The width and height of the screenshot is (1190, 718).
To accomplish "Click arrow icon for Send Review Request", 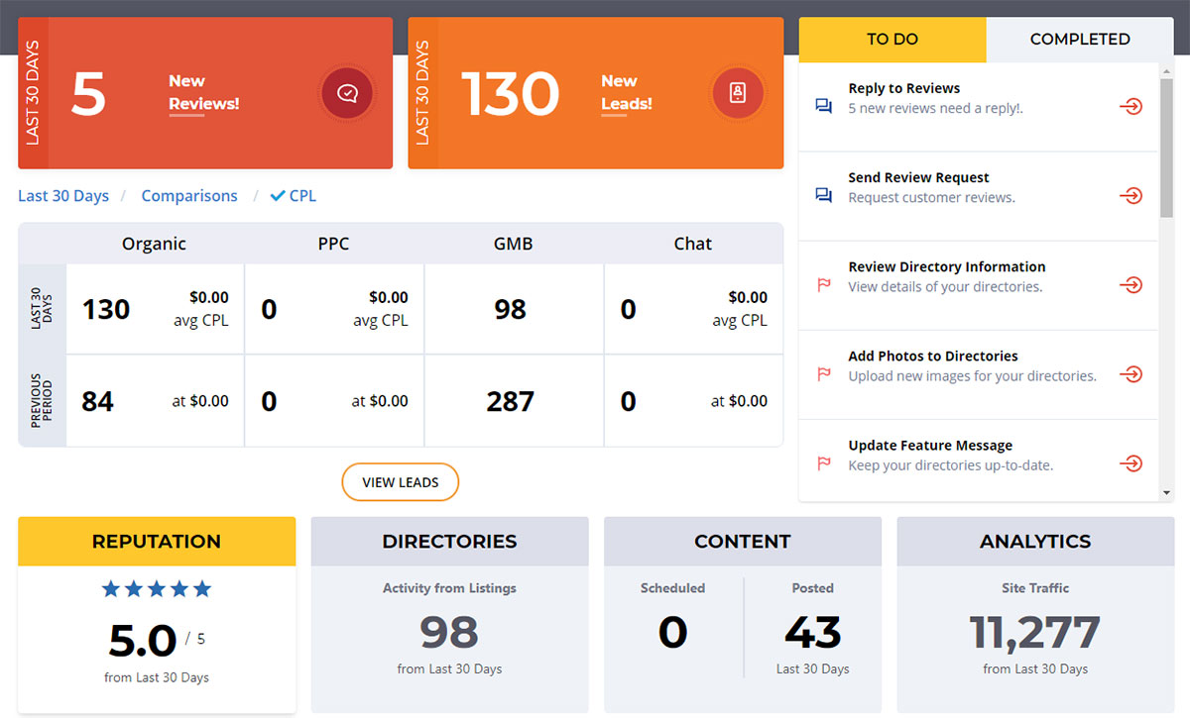I will point(1130,196).
